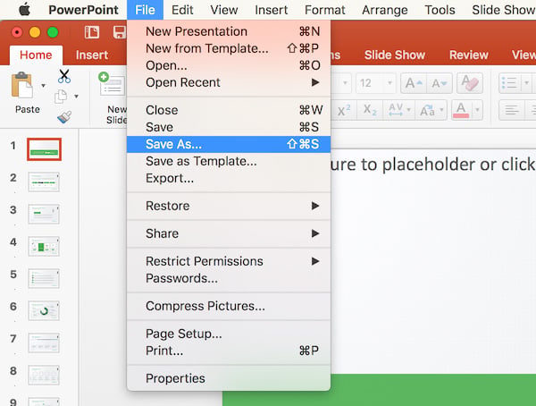Select slide 6 thumbnail
This screenshot has height=406, width=536.
(x=44, y=310)
